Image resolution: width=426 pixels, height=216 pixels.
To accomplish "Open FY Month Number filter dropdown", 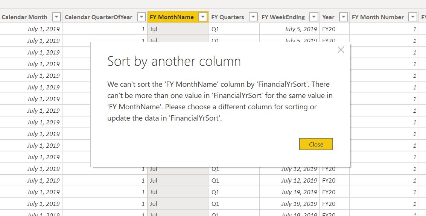I will (413, 17).
